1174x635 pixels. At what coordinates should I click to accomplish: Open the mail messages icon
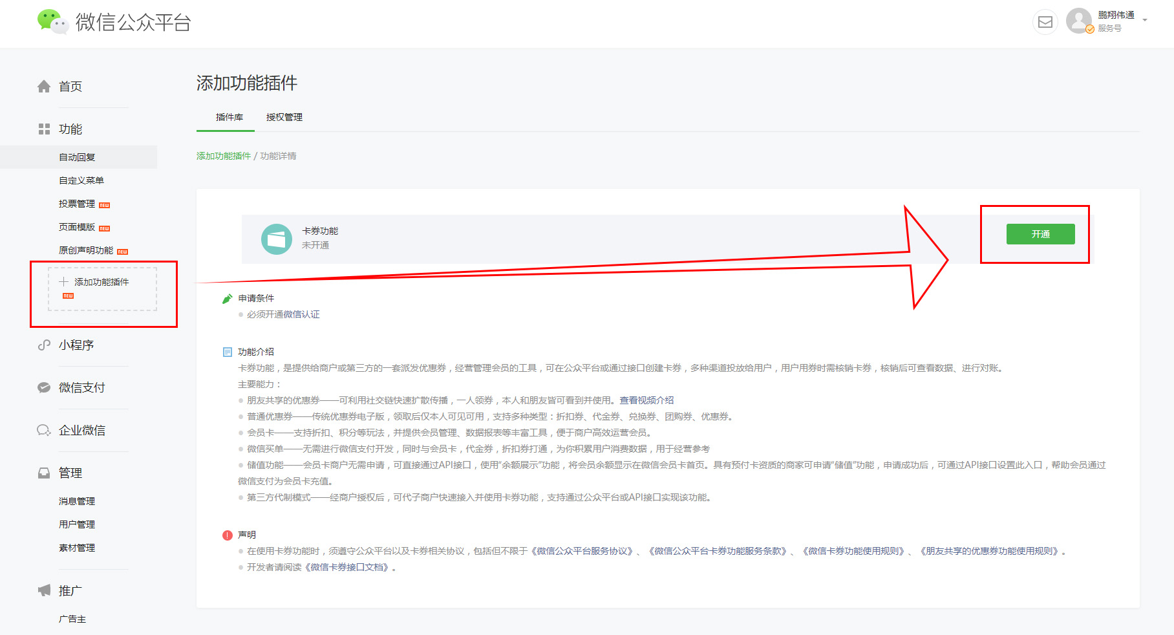pos(1045,23)
